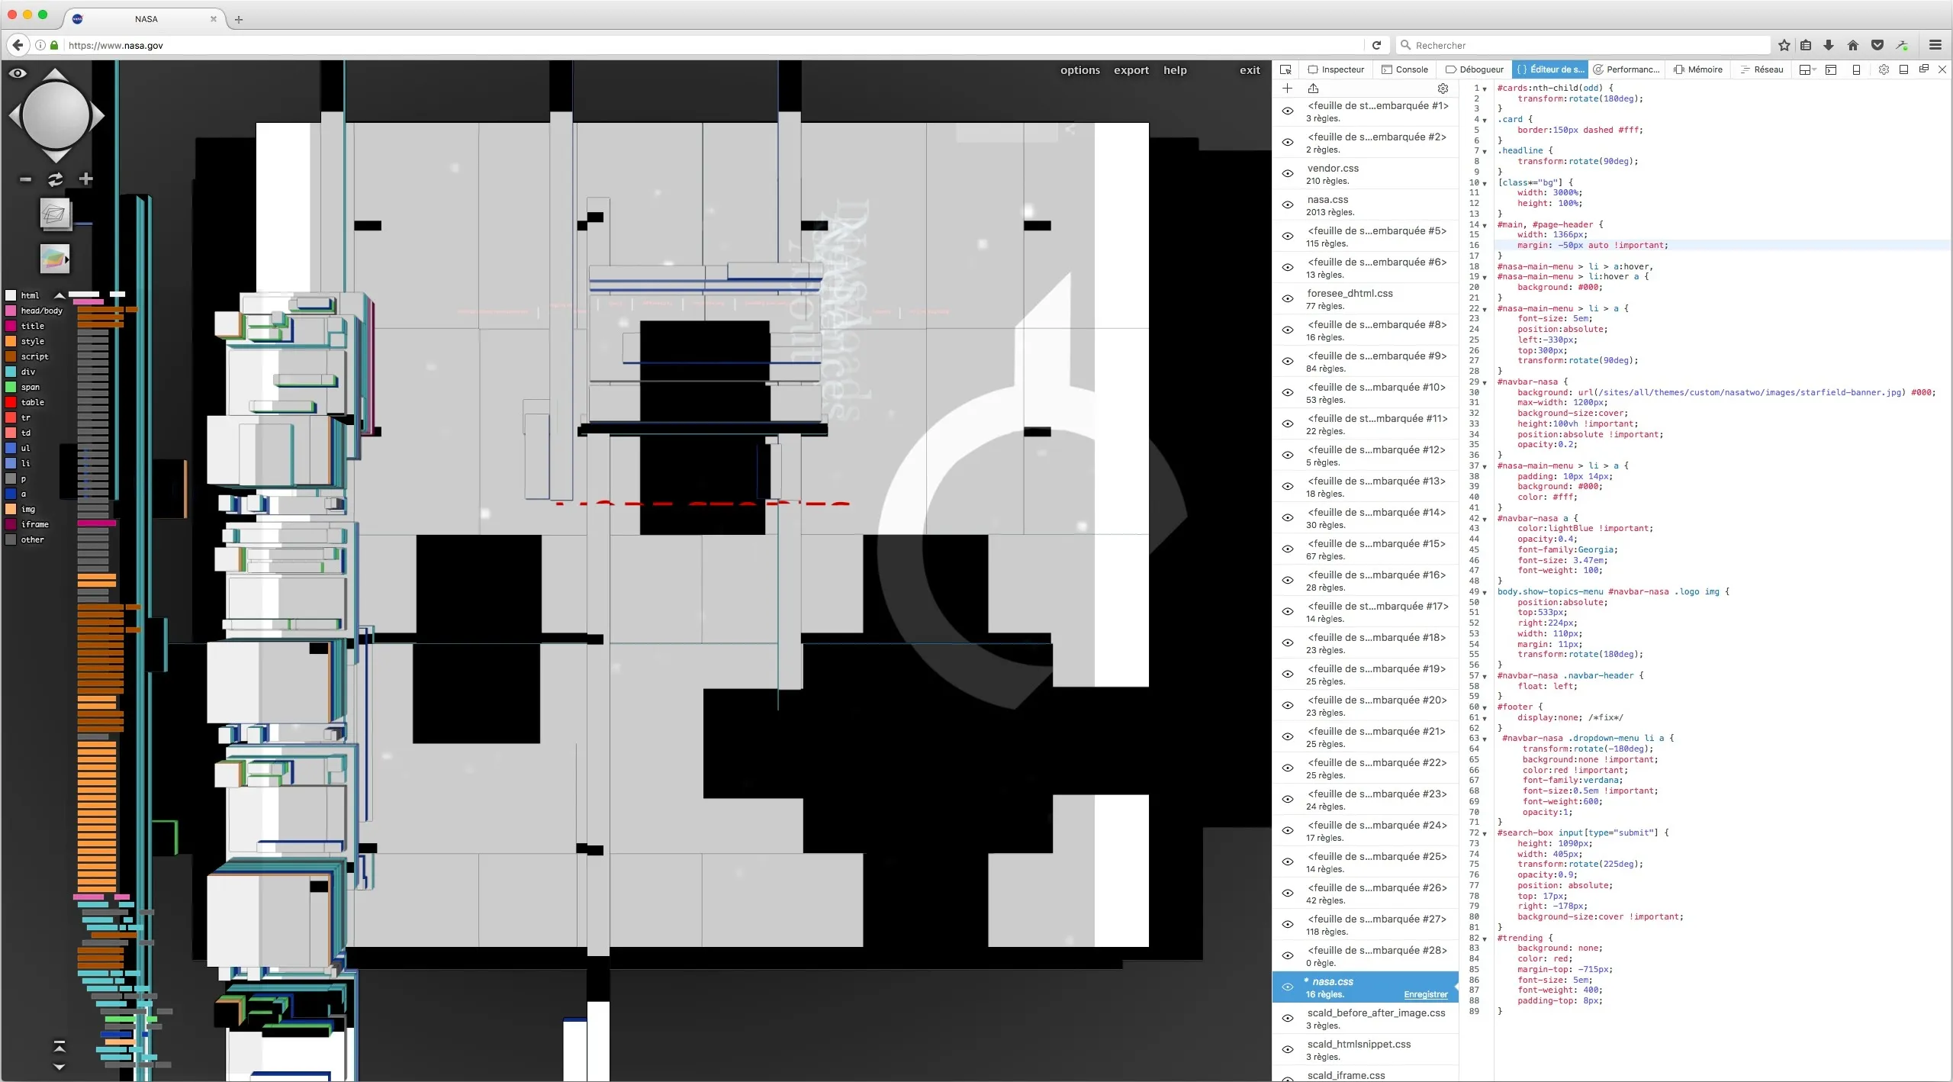Viewport: 1953px width, 1082px height.
Task: Create a new stylesheet with plus icon
Action: [x=1288, y=89]
